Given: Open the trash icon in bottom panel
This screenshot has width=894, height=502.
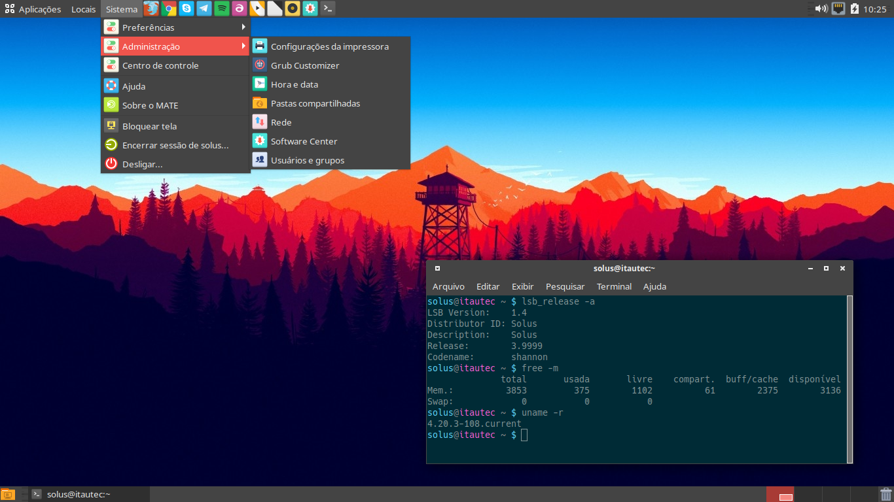Looking at the screenshot, I should click(885, 494).
